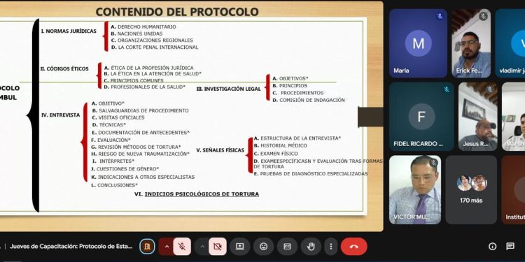Select Erick Fe... video tile
Viewport: 525px width, 262px height.
click(x=471, y=43)
